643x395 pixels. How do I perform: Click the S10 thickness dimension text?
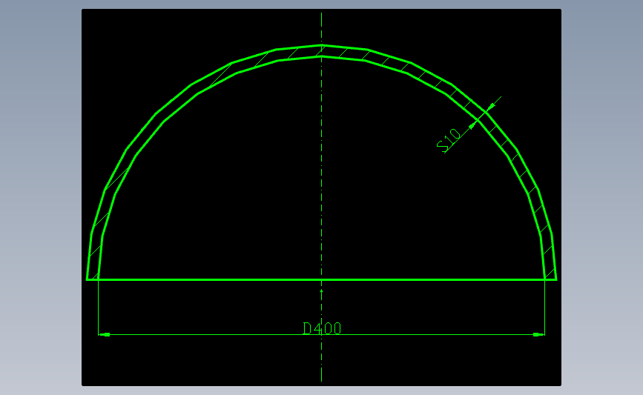pyautogui.click(x=449, y=140)
